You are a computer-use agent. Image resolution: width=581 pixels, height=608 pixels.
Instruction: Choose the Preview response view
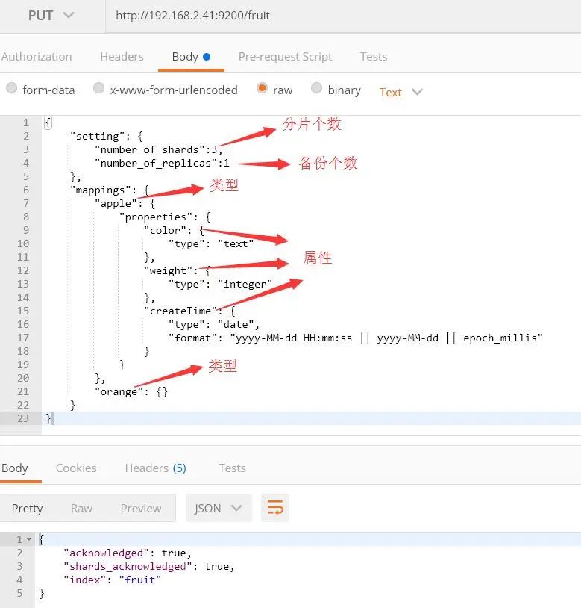tap(141, 509)
